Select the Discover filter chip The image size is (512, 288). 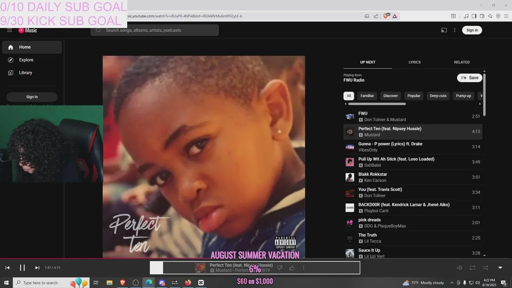point(391,96)
